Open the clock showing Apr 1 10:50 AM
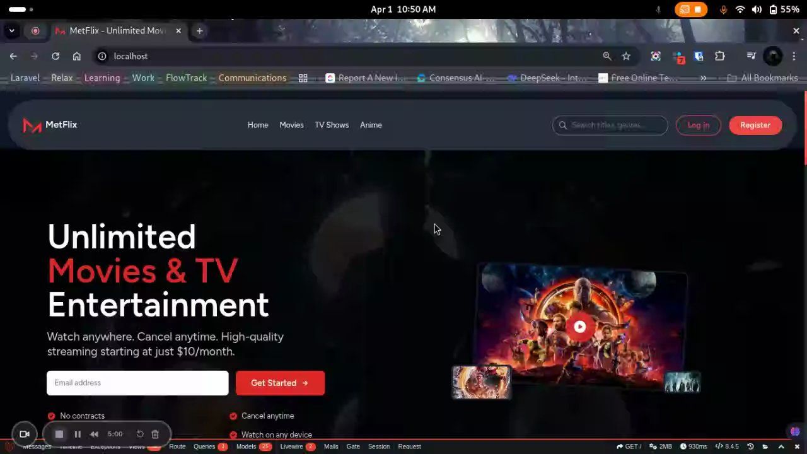This screenshot has width=807, height=454. click(403, 9)
